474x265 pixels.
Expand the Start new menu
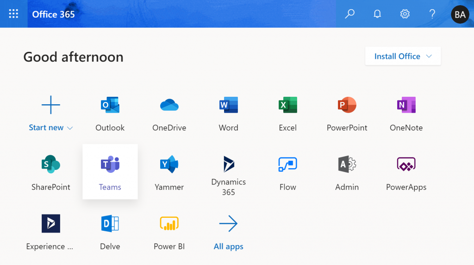[x=51, y=113]
